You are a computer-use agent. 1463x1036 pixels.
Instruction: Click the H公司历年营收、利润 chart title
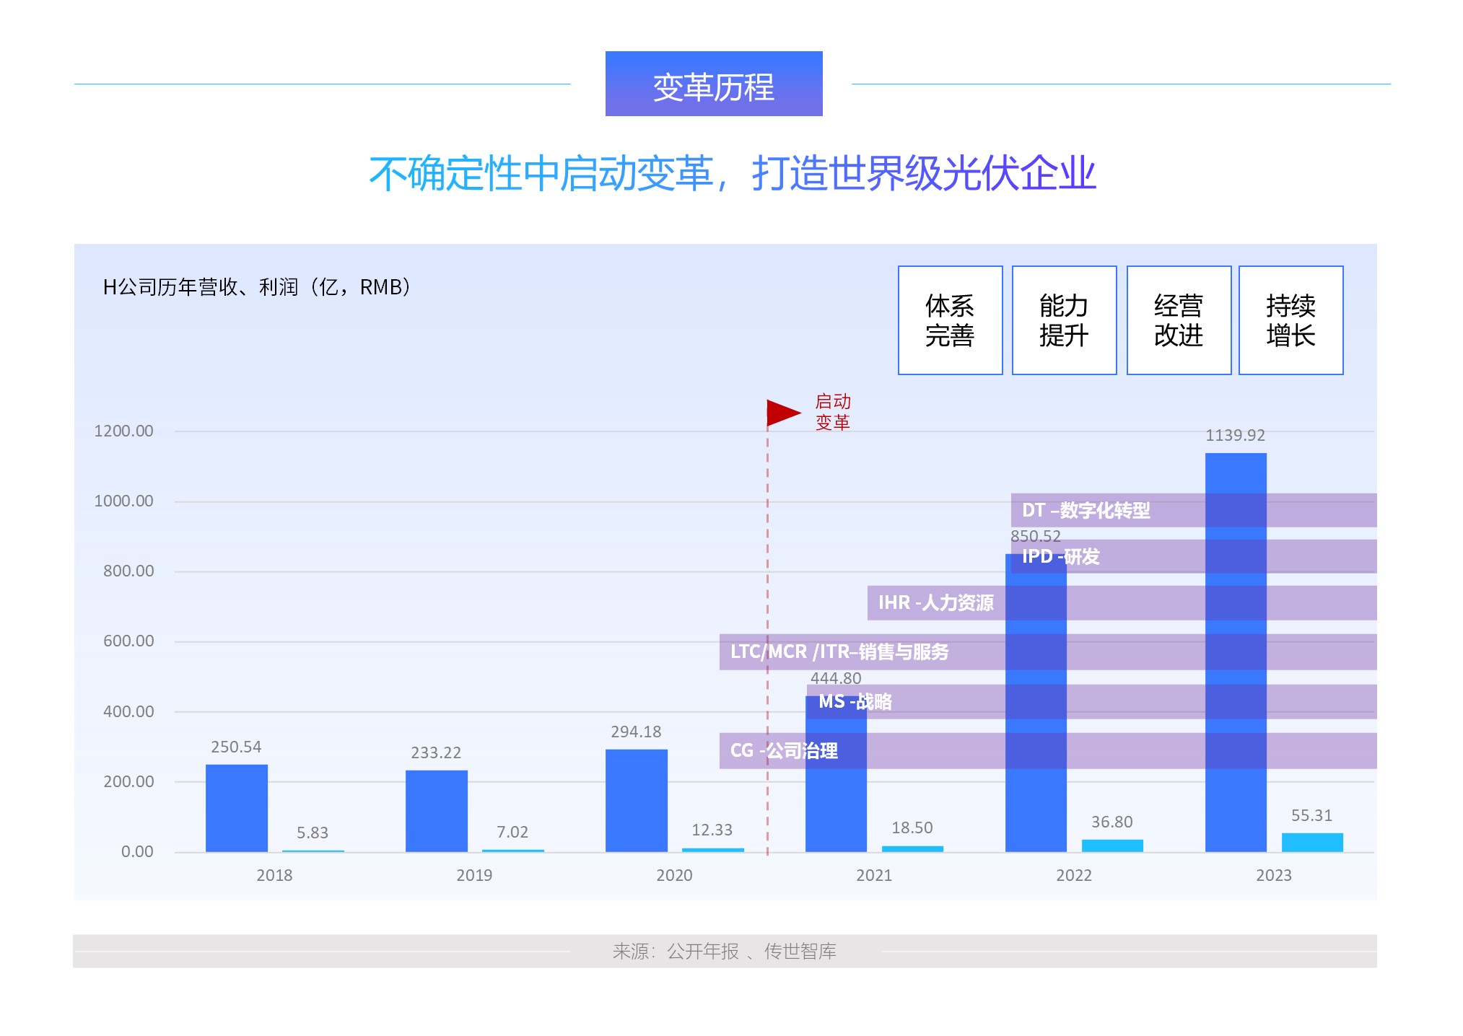(x=257, y=287)
